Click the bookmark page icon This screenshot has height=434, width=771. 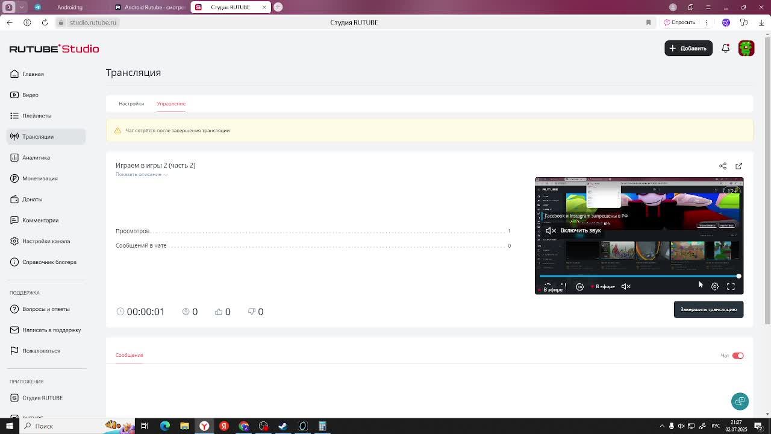649,22
